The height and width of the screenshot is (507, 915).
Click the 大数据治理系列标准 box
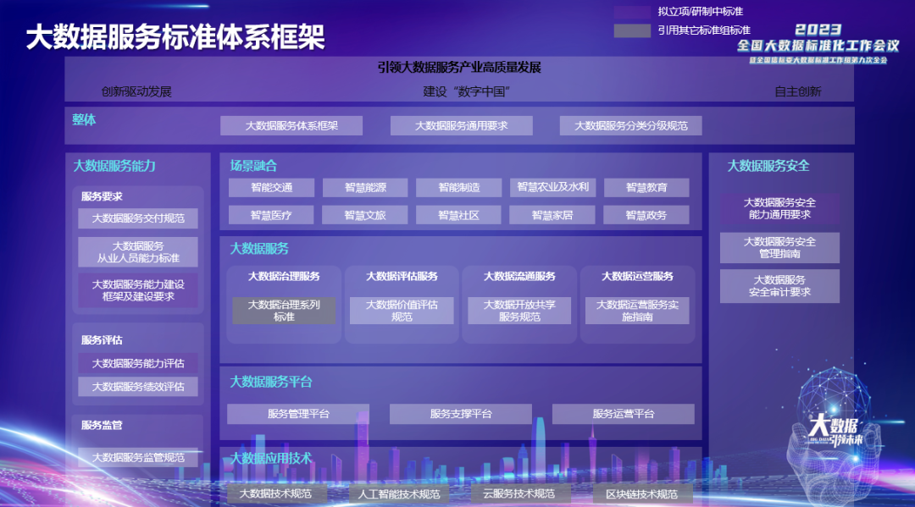coord(284,311)
